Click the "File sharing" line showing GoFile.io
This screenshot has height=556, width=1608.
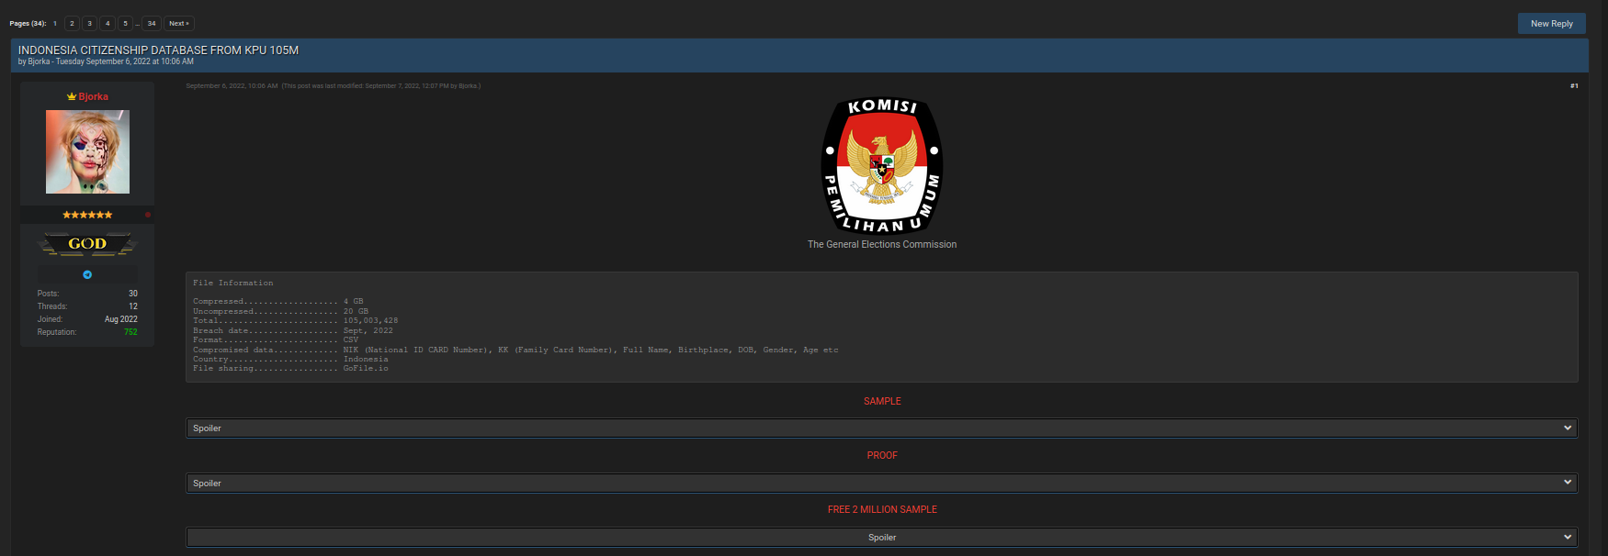pos(290,368)
